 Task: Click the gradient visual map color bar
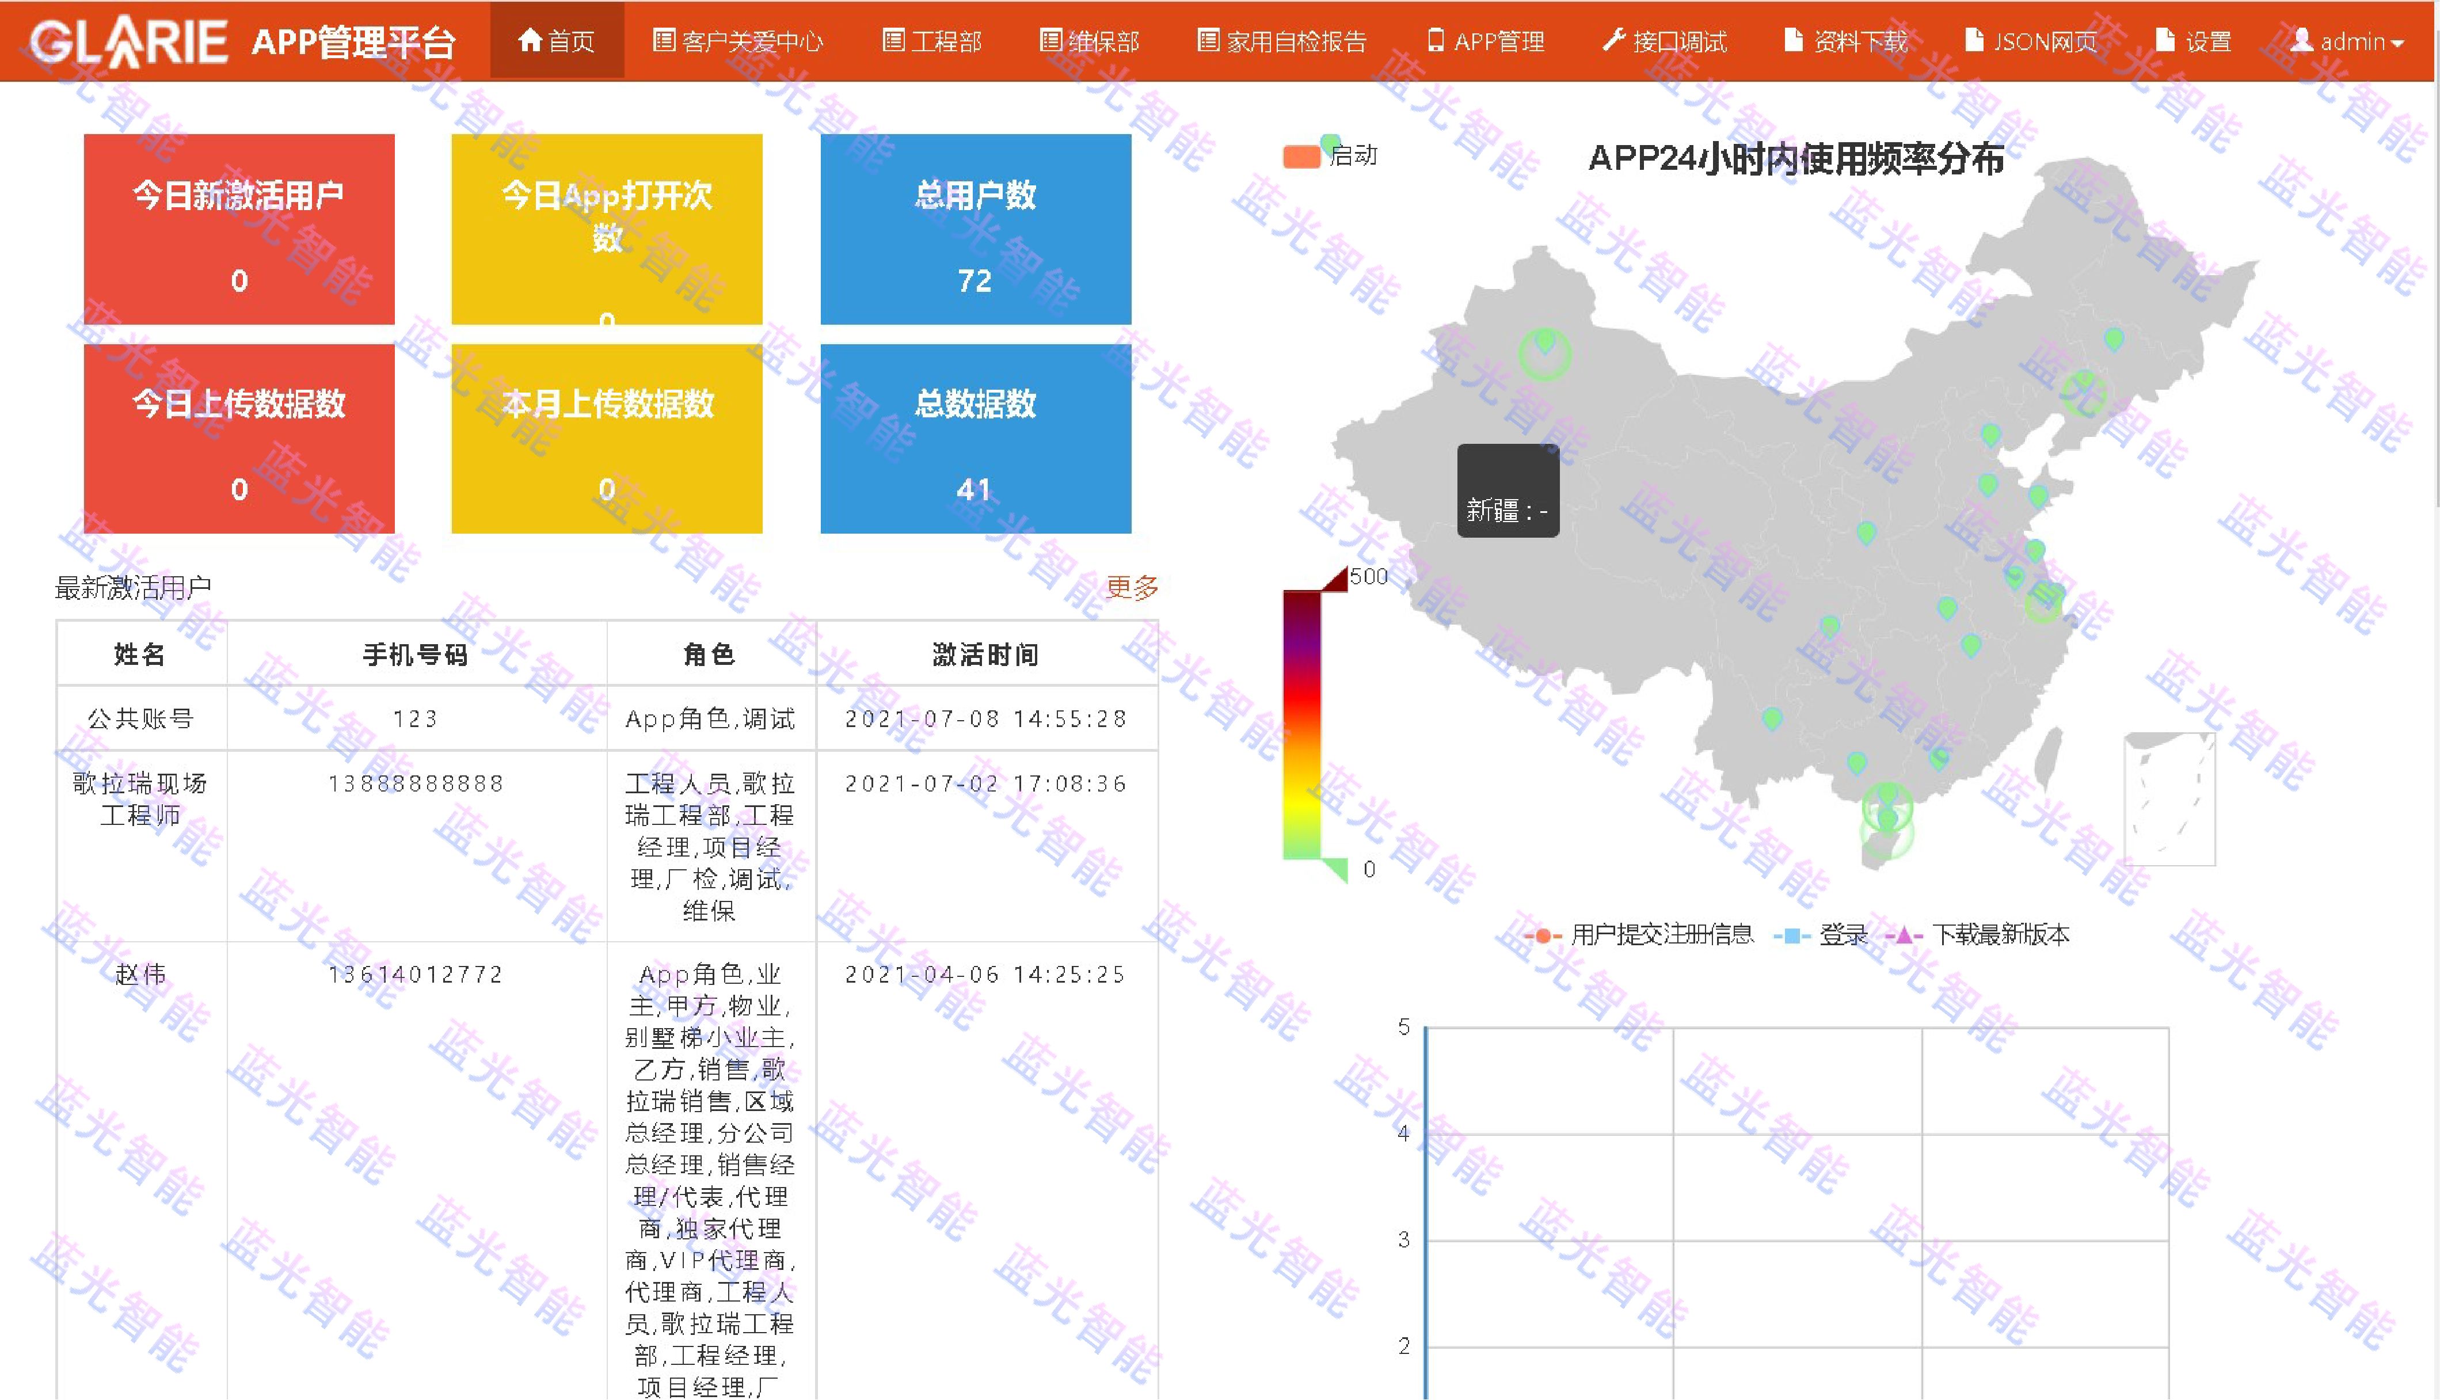[1301, 725]
